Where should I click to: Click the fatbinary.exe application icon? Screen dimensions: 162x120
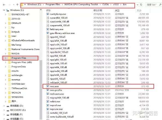tap(48, 29)
